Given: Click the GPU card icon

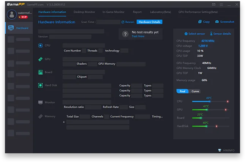Looking at the screenshot, I should click(40, 59).
